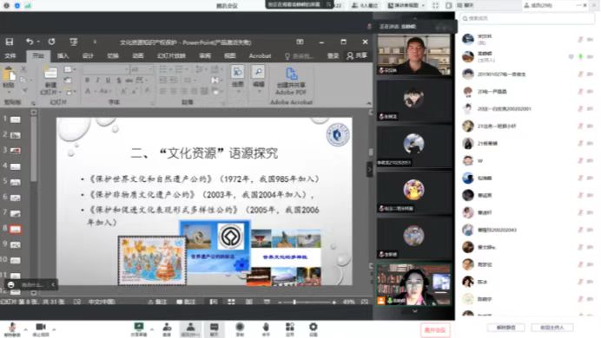Switch to the Acrobat ribbon tab
Viewport: 601px width, 338px height.
[x=260, y=55]
